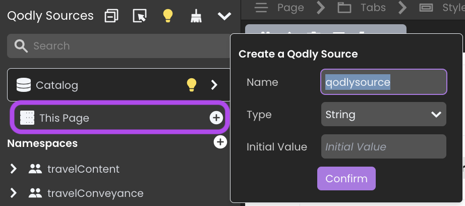Viewport: 465px width, 206px height.
Task: Click the Search field in Qodly Sources
Action: [x=119, y=46]
